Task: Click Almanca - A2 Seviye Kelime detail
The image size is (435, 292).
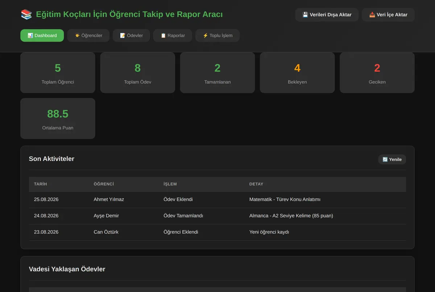Action: click(291, 216)
